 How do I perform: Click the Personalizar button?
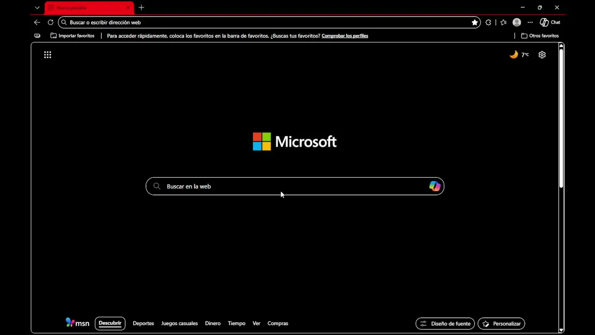click(x=502, y=324)
